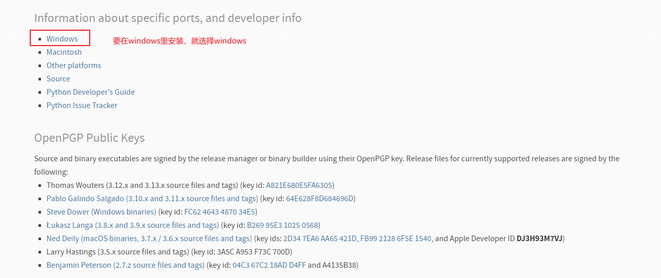Click key id 64E628F8D684696D text

[x=321, y=199]
